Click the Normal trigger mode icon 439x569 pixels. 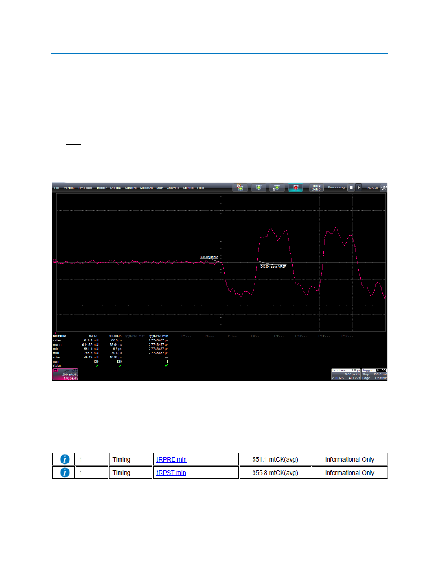(x=259, y=188)
